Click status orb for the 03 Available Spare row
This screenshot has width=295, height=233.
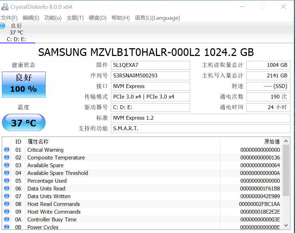click(7, 165)
